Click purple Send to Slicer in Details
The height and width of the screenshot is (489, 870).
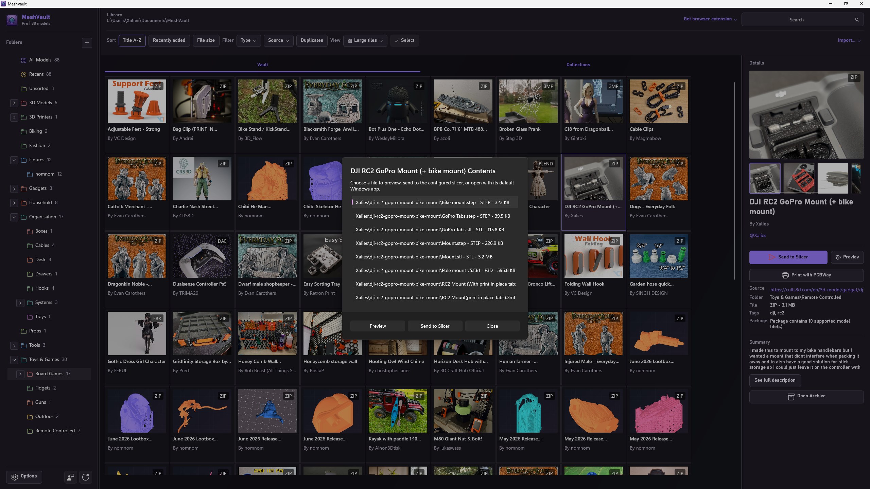[788, 257]
